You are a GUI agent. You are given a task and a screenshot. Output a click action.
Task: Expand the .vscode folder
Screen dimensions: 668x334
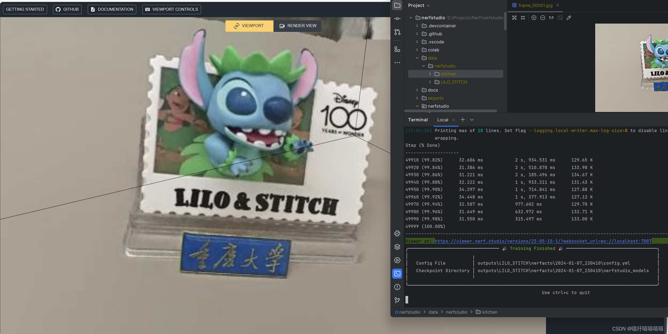[x=417, y=42]
